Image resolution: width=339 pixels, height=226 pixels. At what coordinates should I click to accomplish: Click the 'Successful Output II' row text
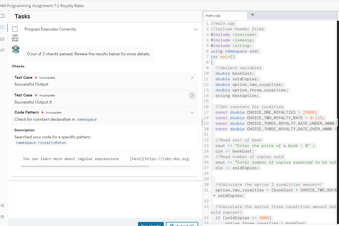[33, 102]
